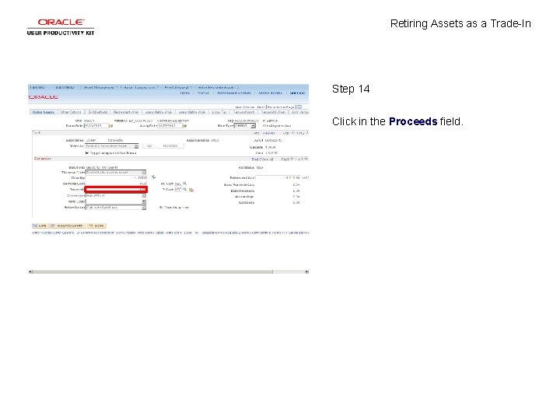Toggle the In Physical Use checkbox

(264, 126)
